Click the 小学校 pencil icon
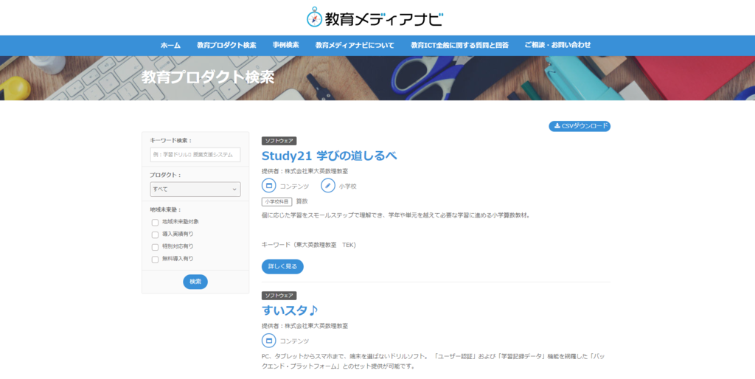755x379 pixels. click(328, 185)
